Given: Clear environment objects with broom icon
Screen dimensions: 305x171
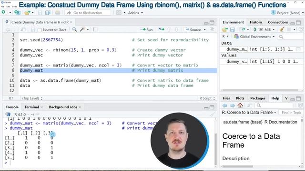Looking at the screenshot, I should pyautogui.click(x=282, y=29).
